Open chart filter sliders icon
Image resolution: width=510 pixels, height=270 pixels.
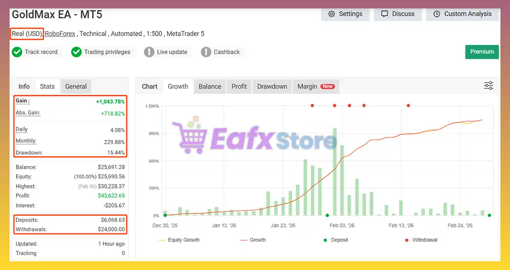[x=488, y=86]
